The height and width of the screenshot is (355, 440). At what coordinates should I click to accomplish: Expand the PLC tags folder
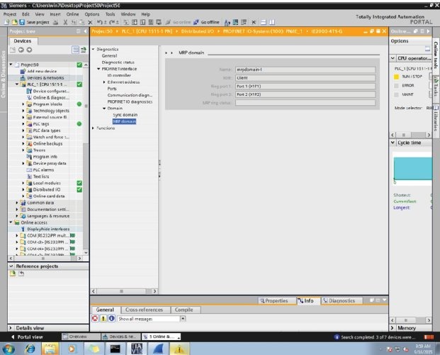23,124
